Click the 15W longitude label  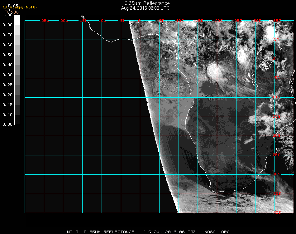pyautogui.click(x=84, y=21)
